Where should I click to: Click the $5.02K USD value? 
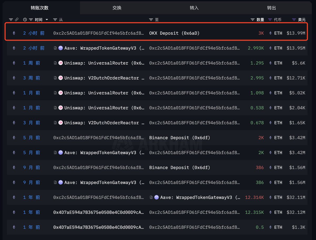(297, 93)
